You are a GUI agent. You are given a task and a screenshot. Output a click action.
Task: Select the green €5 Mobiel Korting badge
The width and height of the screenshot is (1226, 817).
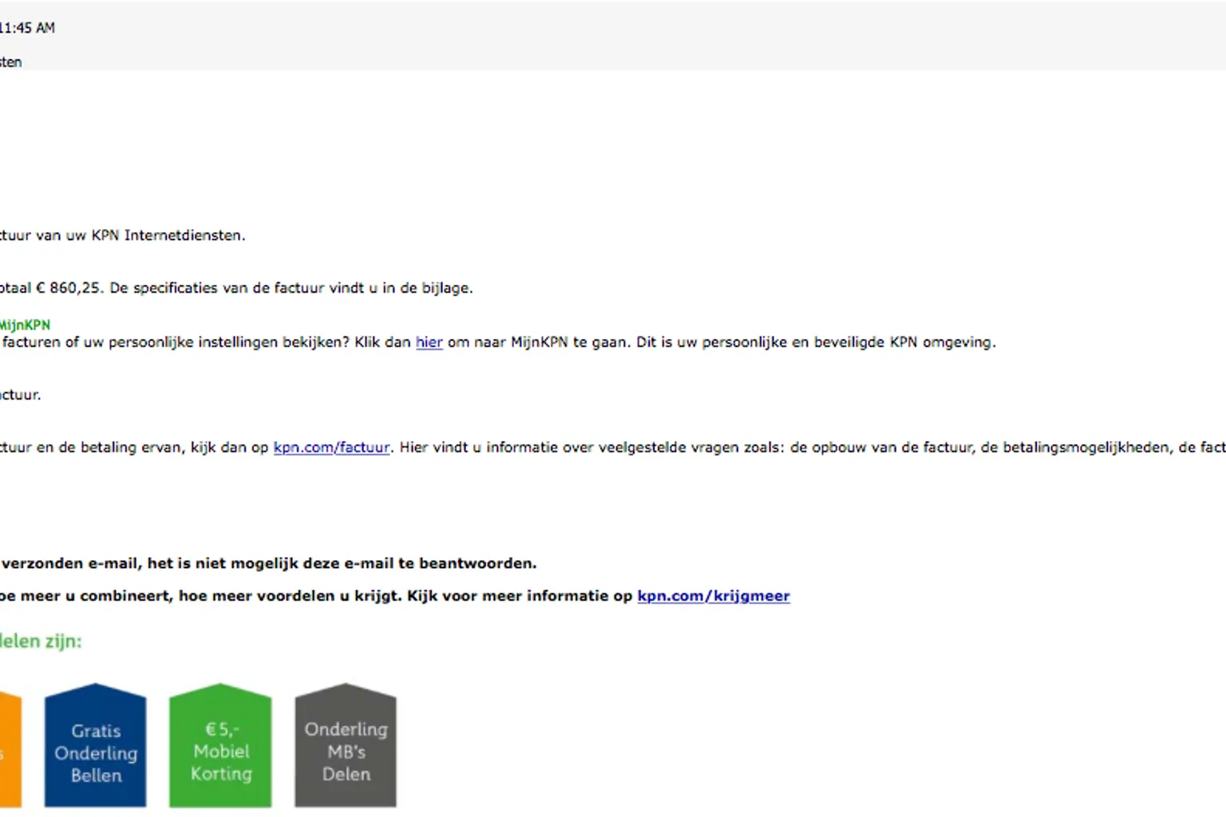coord(220,748)
